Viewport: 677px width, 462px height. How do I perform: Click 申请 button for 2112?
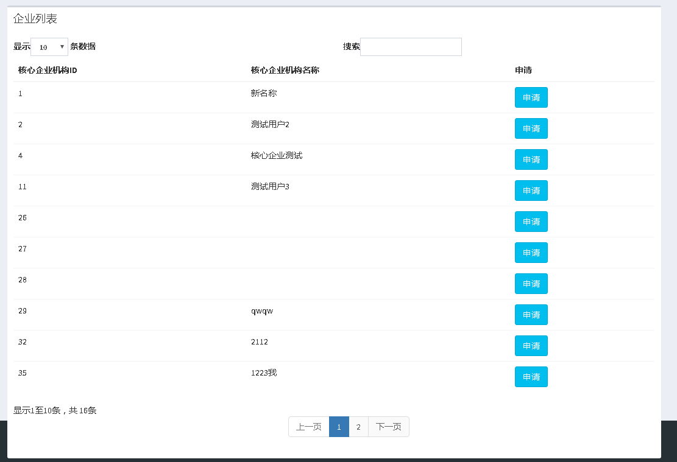pyautogui.click(x=531, y=345)
